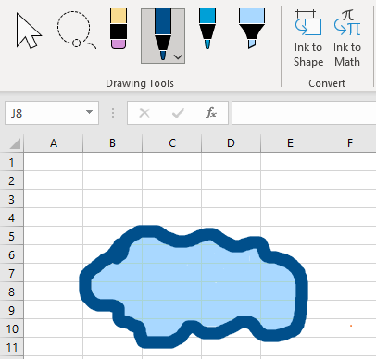
Task: Select row 7 header
Action: tap(12, 273)
